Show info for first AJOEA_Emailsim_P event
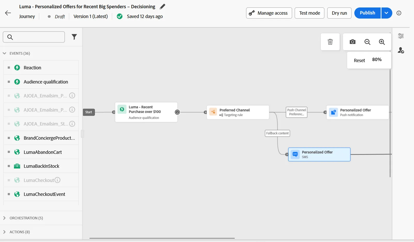The image size is (414, 242). 72,96
